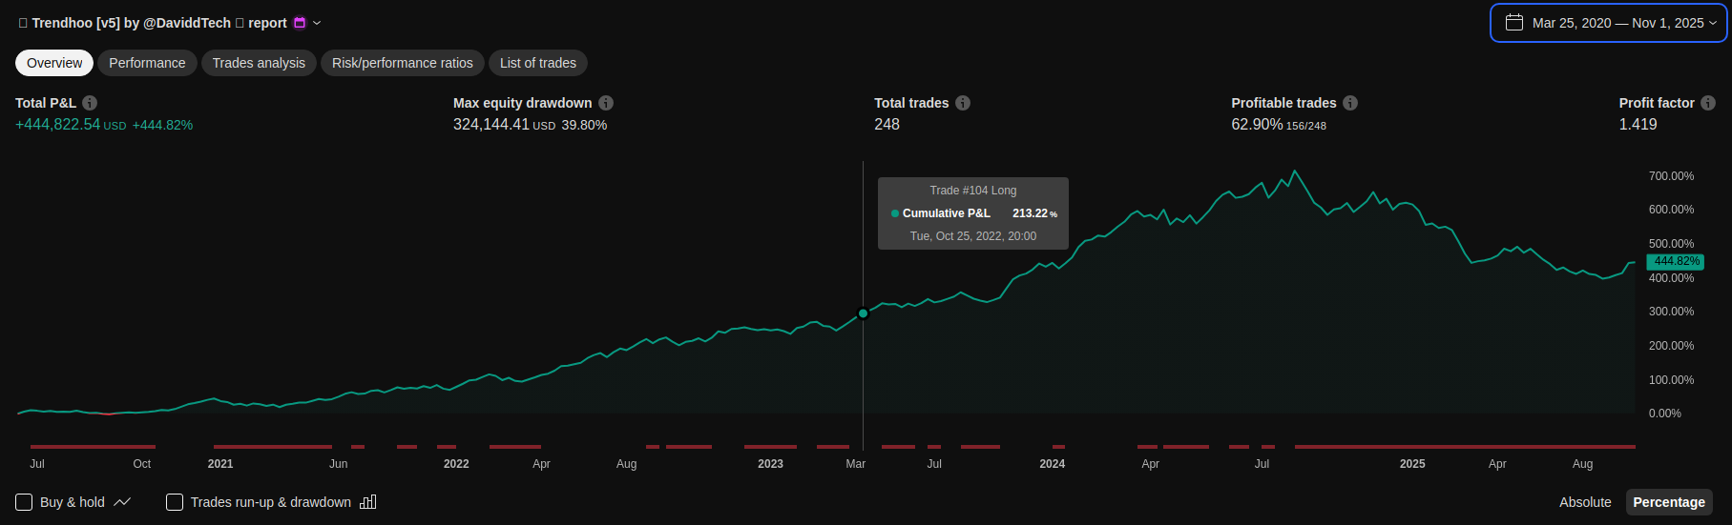Click the info icon beside Total P&L
Image resolution: width=1732 pixels, height=525 pixels.
point(90,103)
